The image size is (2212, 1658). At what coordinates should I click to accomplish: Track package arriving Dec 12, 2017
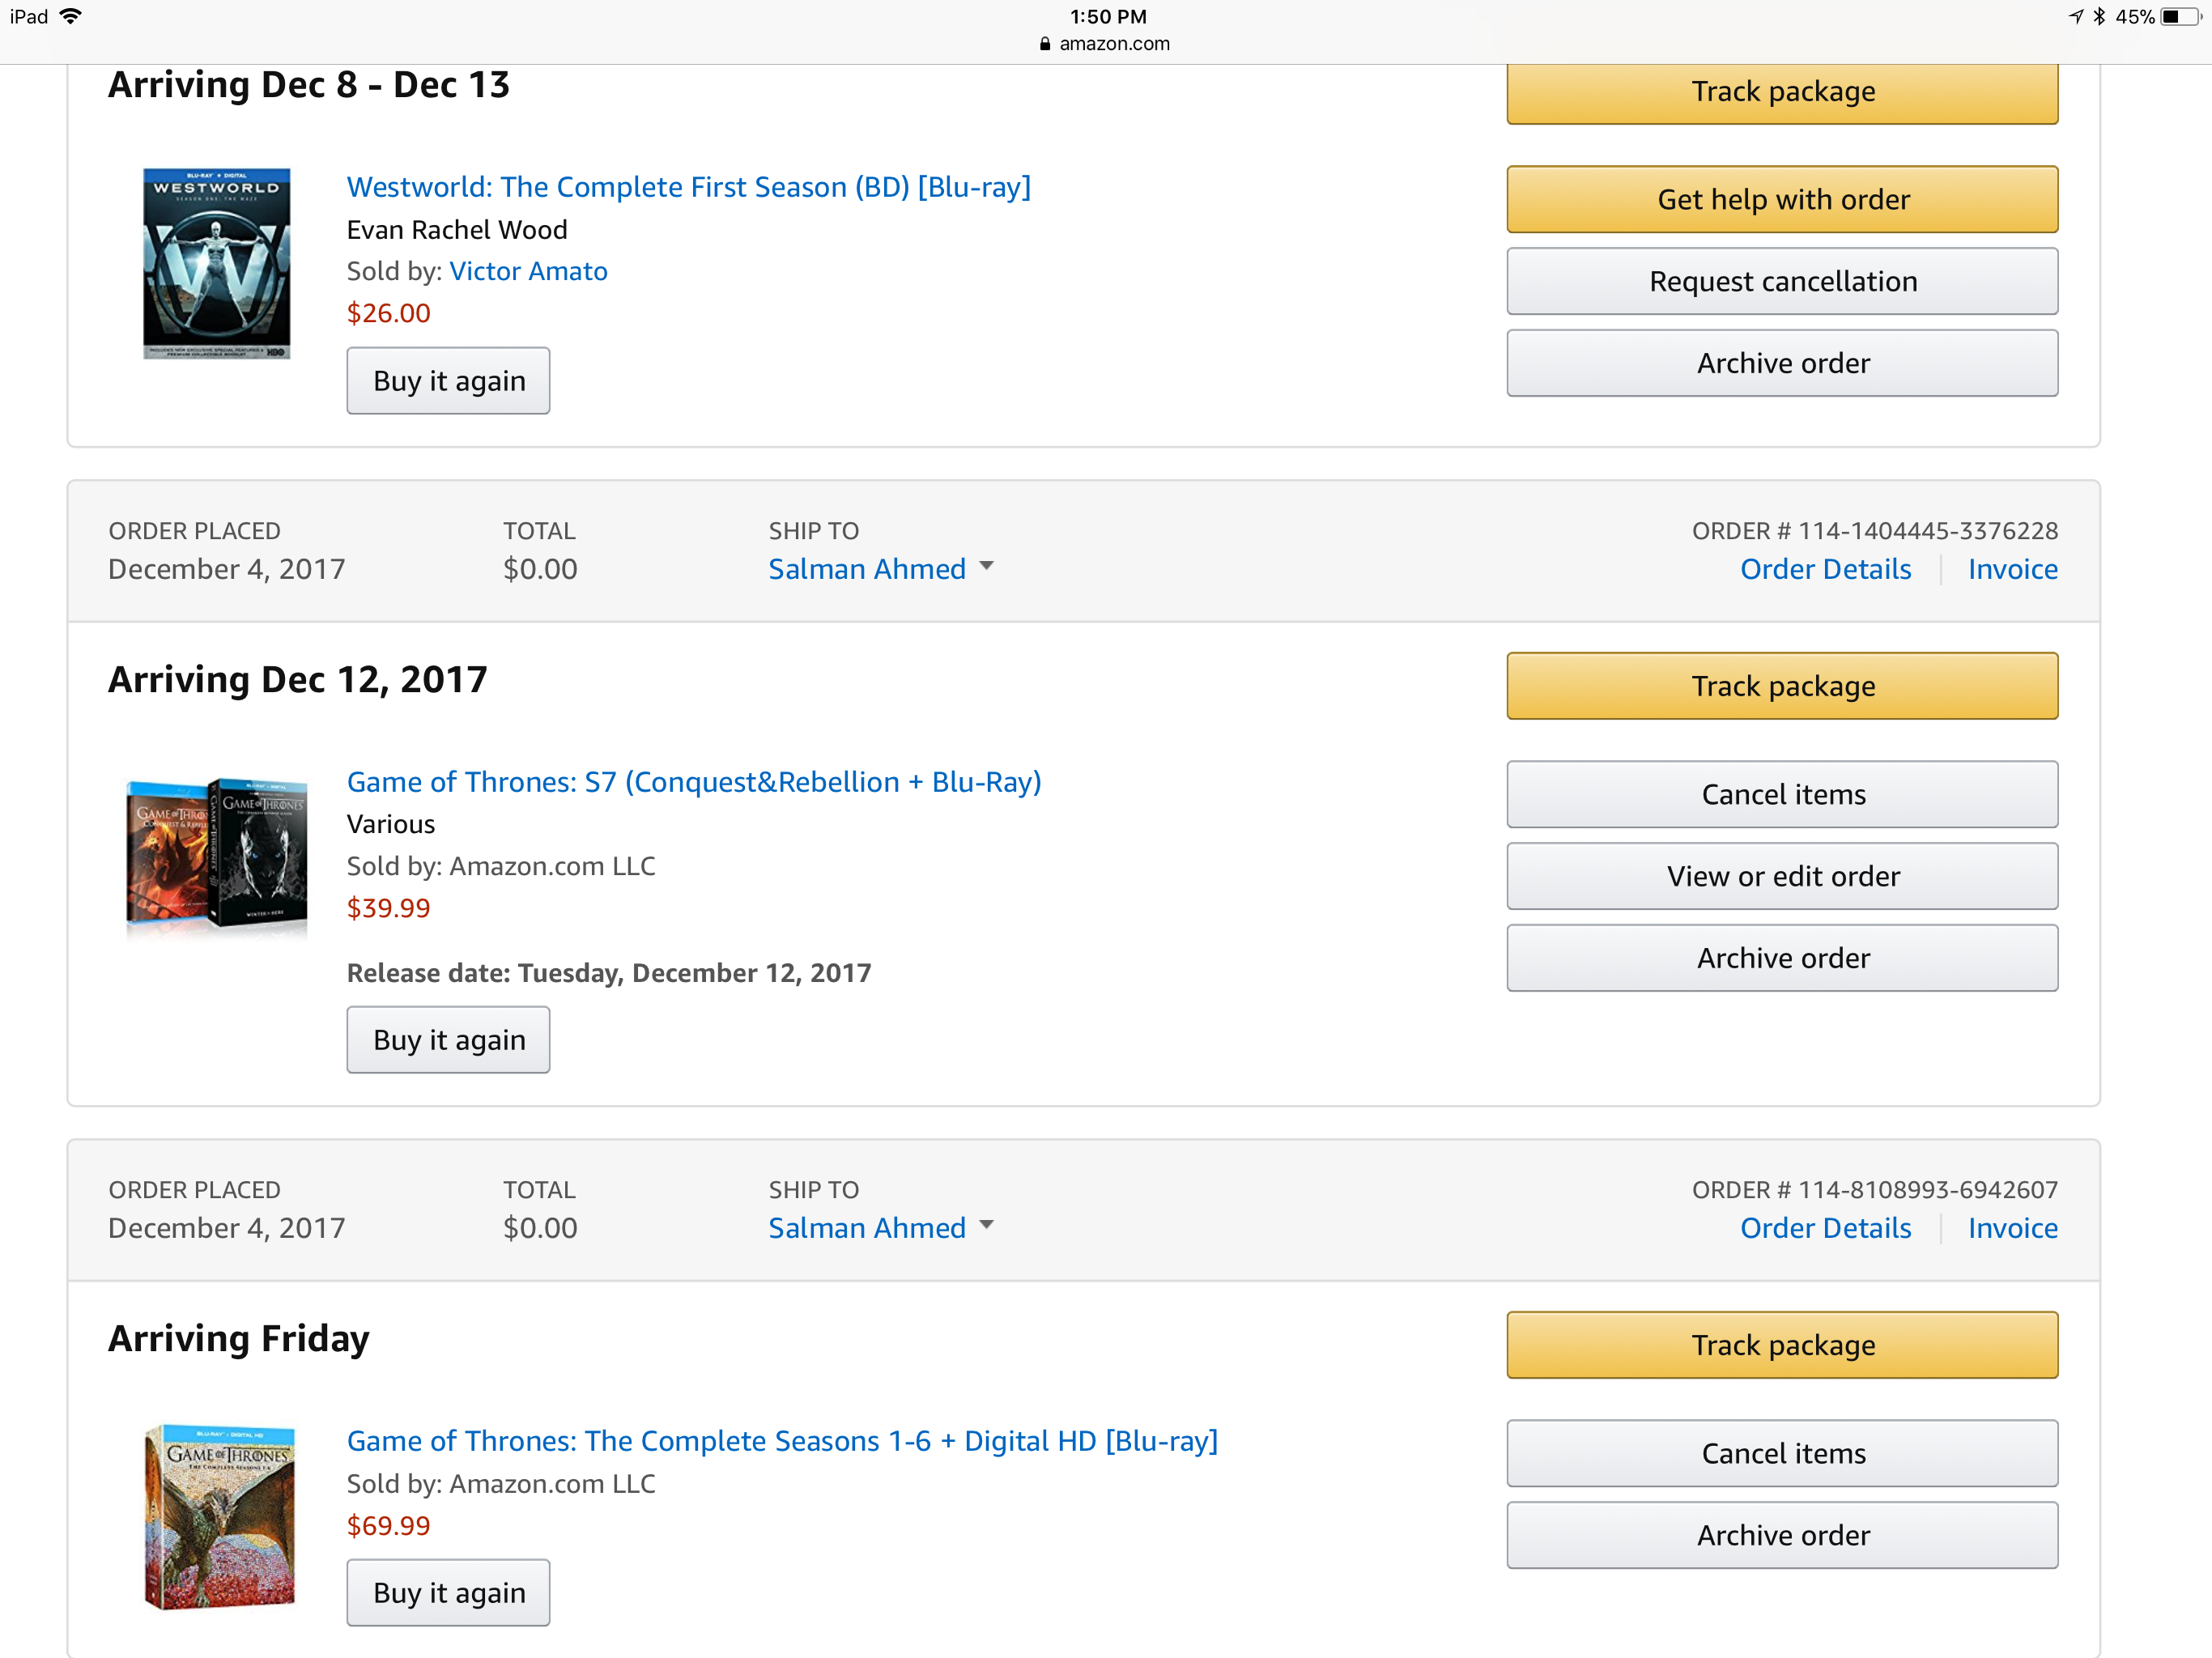tap(1782, 686)
